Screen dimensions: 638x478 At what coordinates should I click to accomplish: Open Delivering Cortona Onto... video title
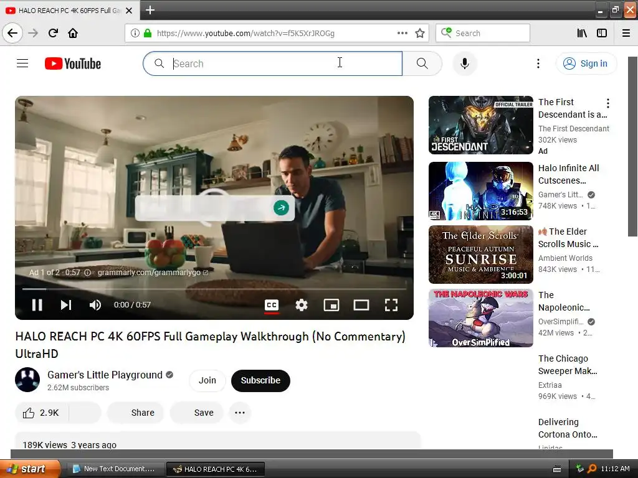pyautogui.click(x=568, y=428)
